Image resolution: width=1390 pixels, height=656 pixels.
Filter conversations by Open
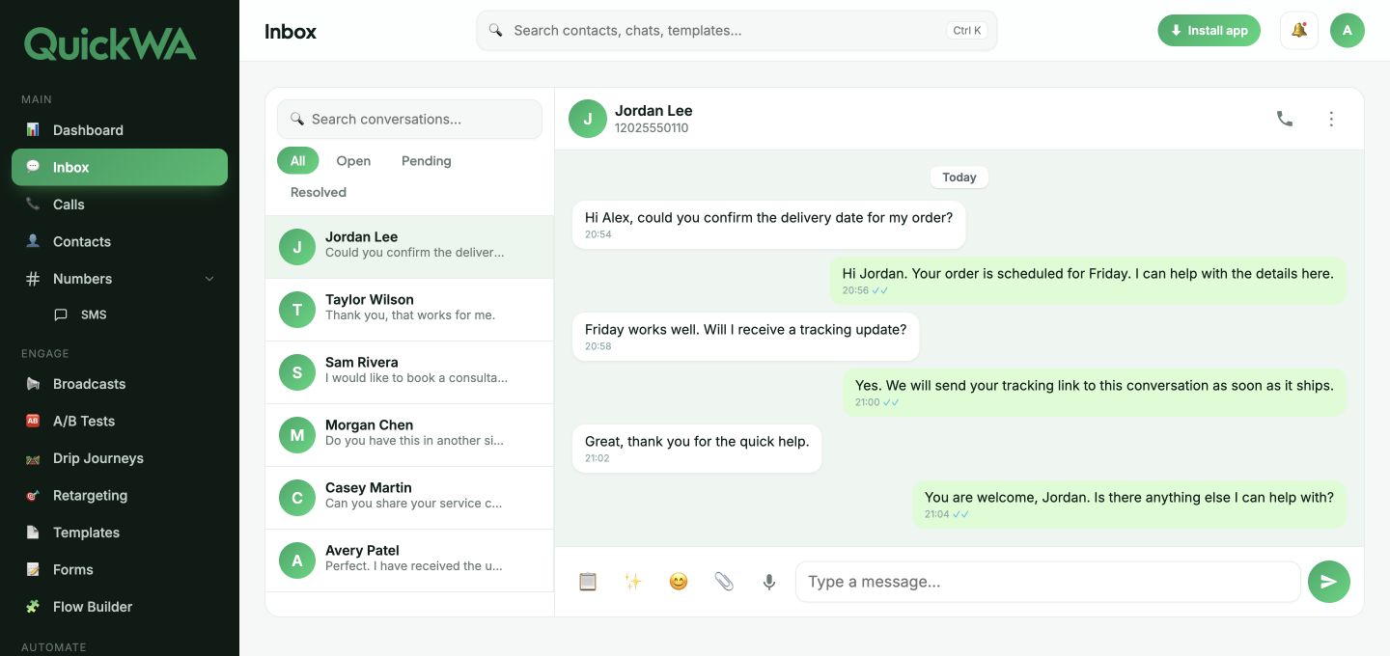(x=353, y=161)
